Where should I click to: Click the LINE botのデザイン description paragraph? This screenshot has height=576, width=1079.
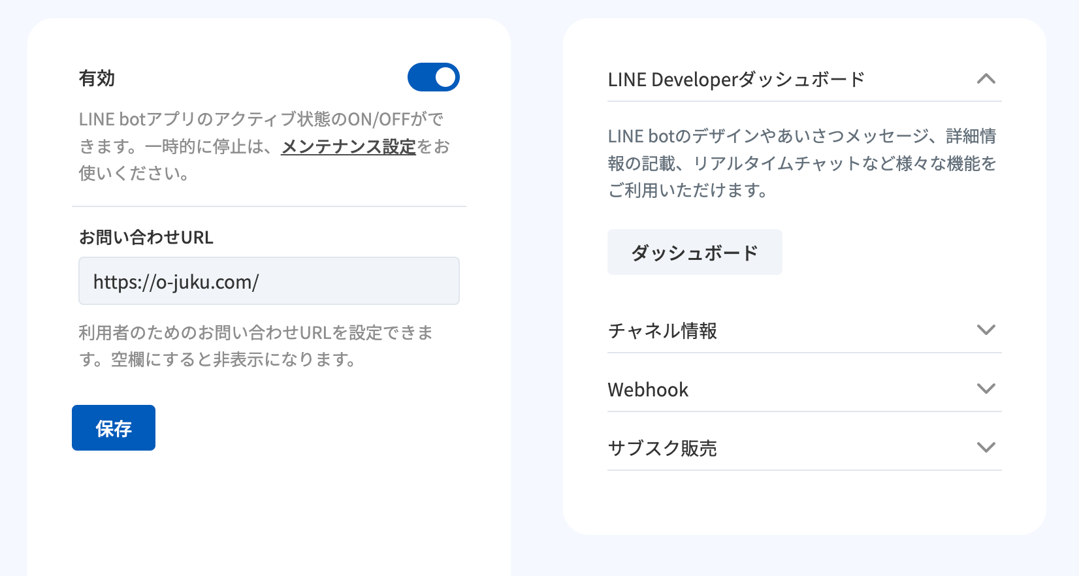pos(801,163)
